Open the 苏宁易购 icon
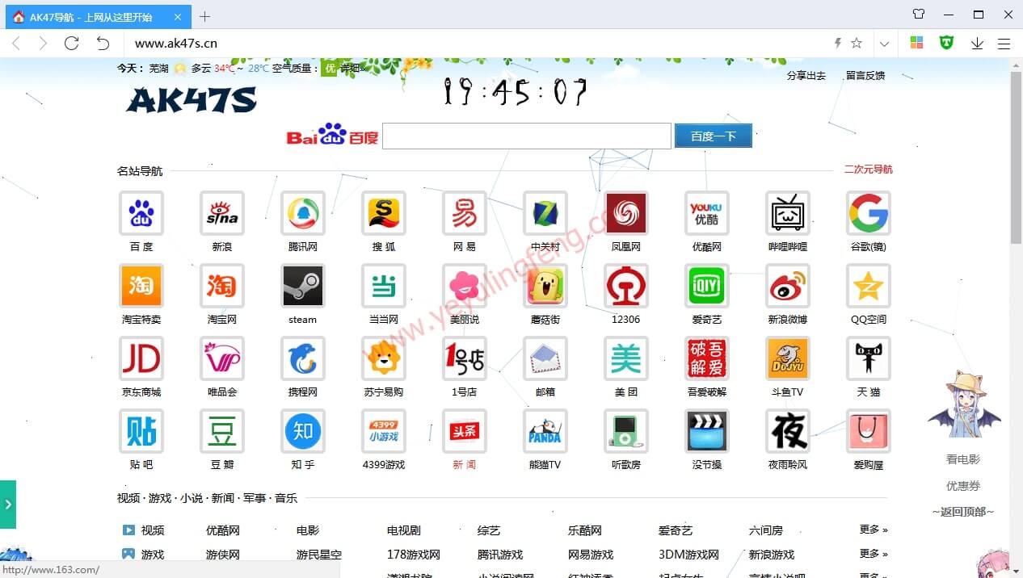 [x=384, y=358]
